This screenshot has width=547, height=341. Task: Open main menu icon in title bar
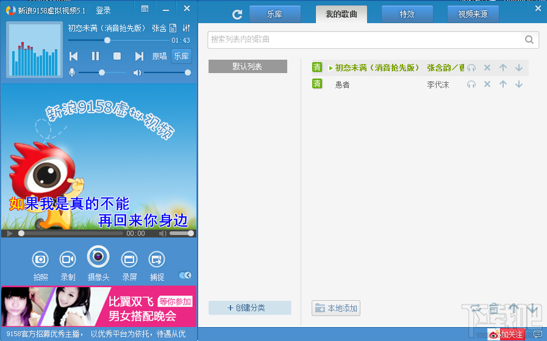(x=145, y=9)
